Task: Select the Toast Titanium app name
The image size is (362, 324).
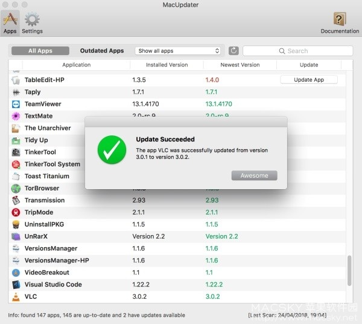Action: (47, 177)
